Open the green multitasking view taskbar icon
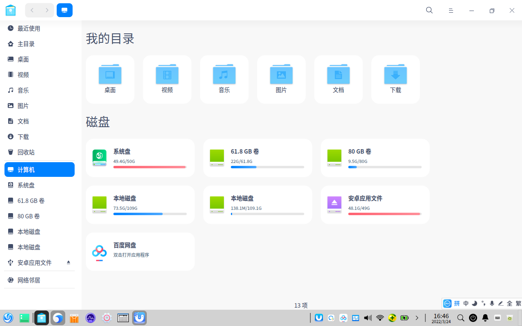The image size is (522, 326). [24, 318]
